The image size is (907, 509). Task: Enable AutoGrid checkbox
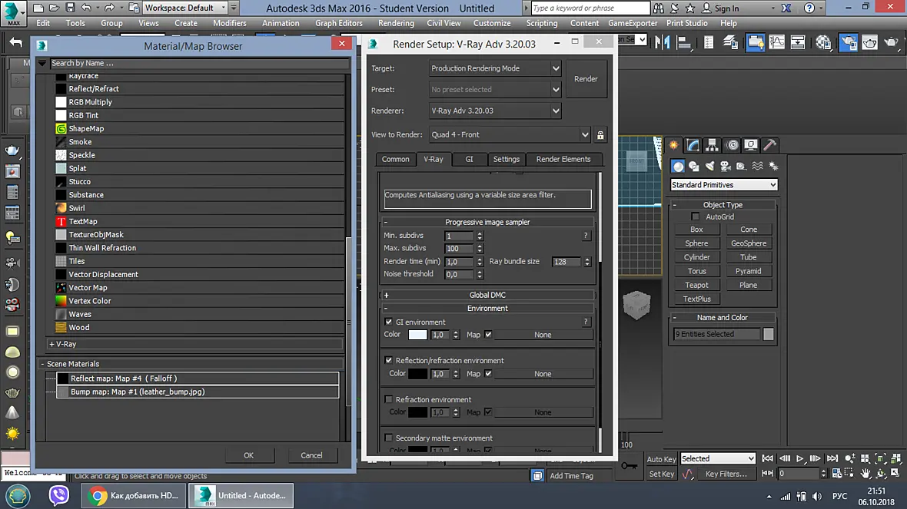point(696,216)
